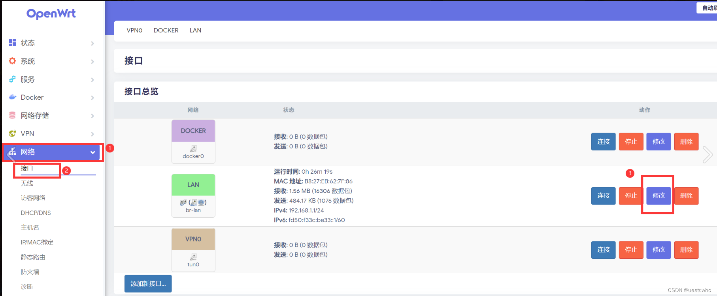Click the next-page arrow at right edge

click(x=708, y=154)
